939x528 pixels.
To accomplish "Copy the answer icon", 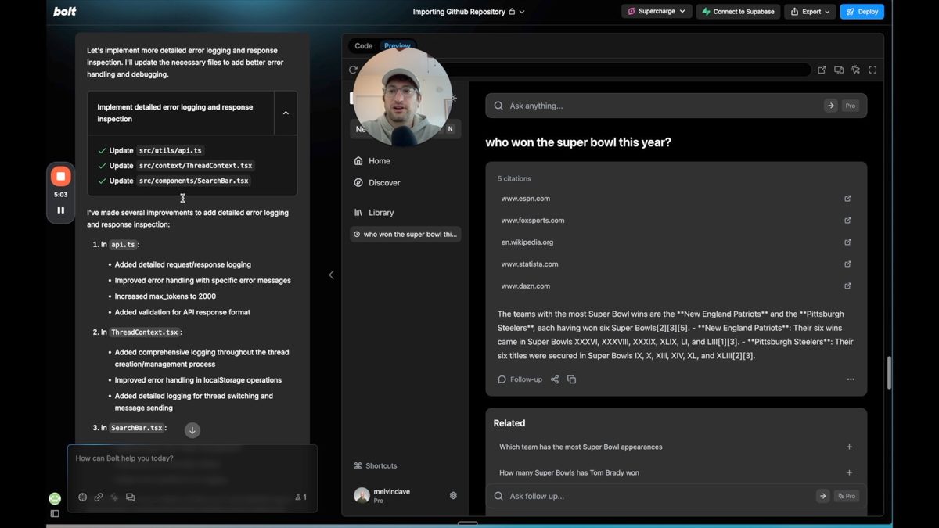I will point(571,379).
